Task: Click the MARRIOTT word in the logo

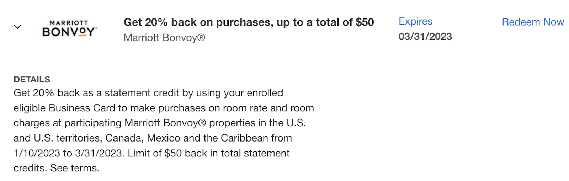Action: coord(69,23)
